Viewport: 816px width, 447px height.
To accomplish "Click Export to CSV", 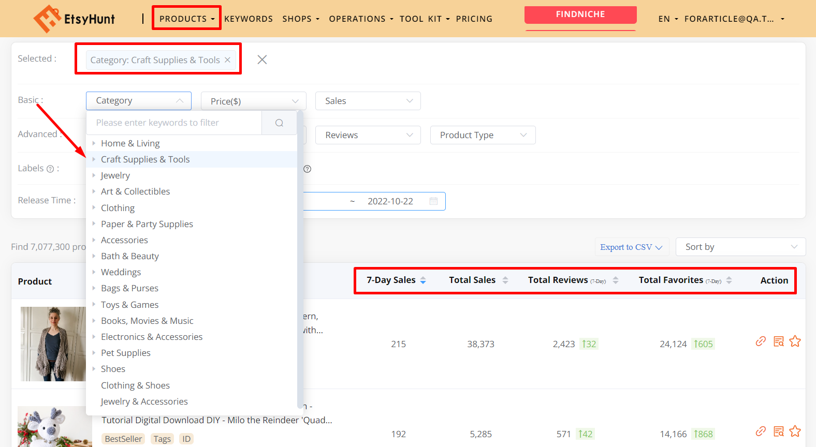I will point(631,247).
